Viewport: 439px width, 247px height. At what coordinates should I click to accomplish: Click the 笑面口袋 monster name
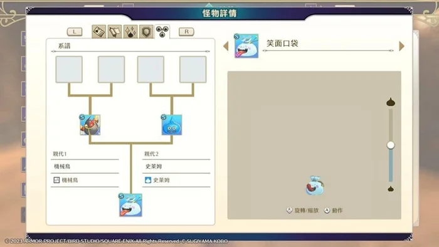coord(282,43)
